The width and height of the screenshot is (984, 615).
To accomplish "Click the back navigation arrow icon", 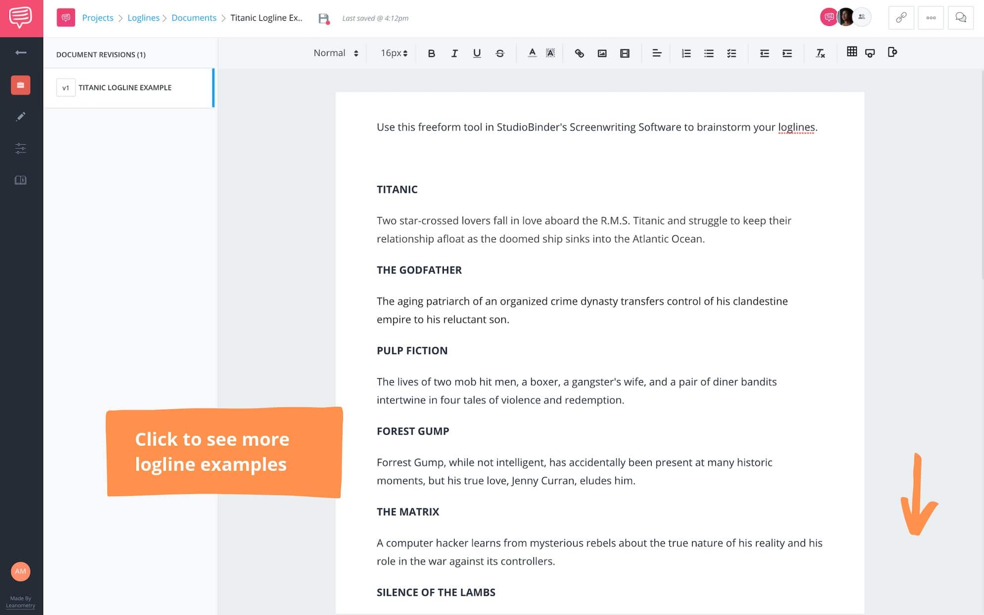I will pyautogui.click(x=21, y=52).
